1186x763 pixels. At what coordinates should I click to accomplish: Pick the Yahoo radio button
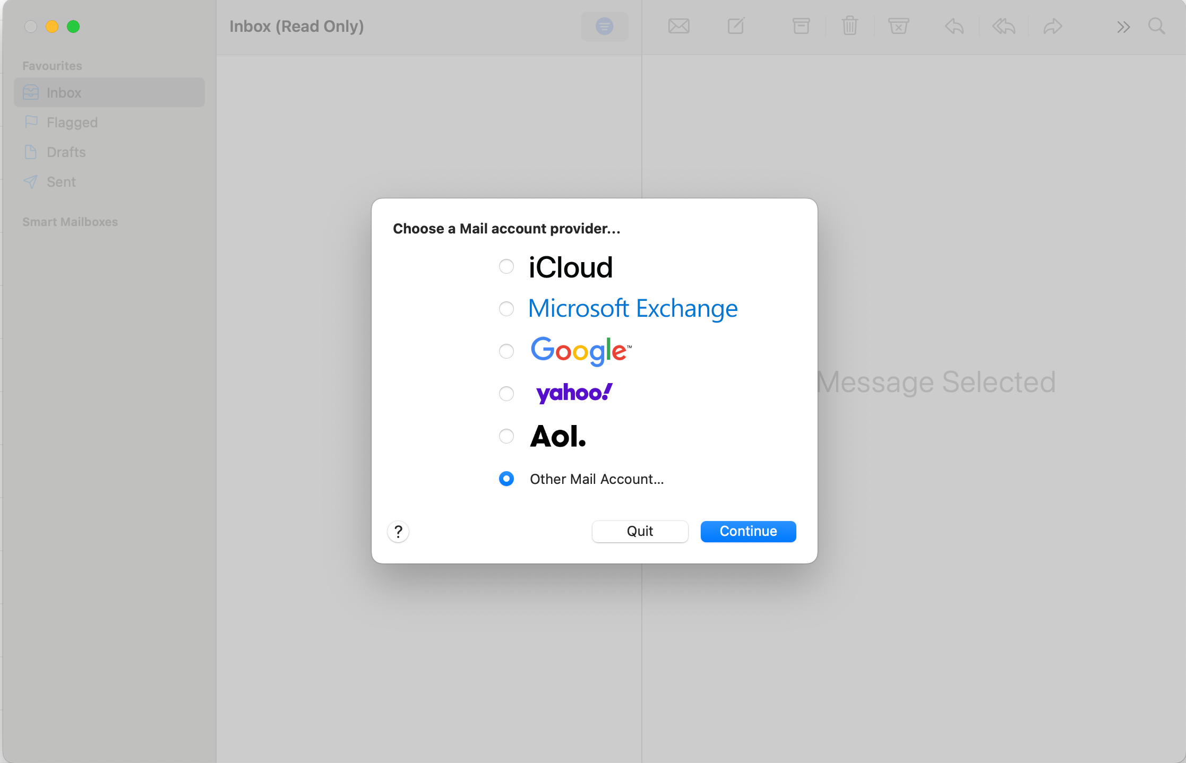[x=506, y=394]
